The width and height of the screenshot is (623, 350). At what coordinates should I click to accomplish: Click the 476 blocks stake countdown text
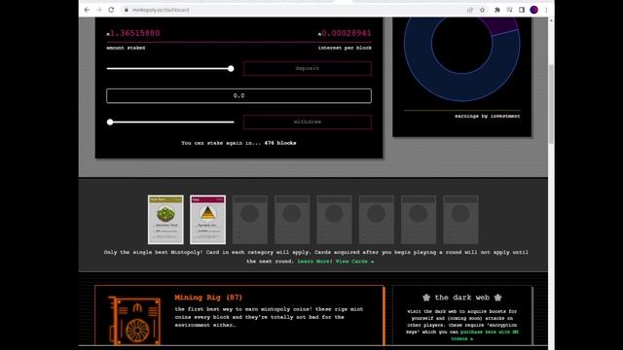point(280,143)
